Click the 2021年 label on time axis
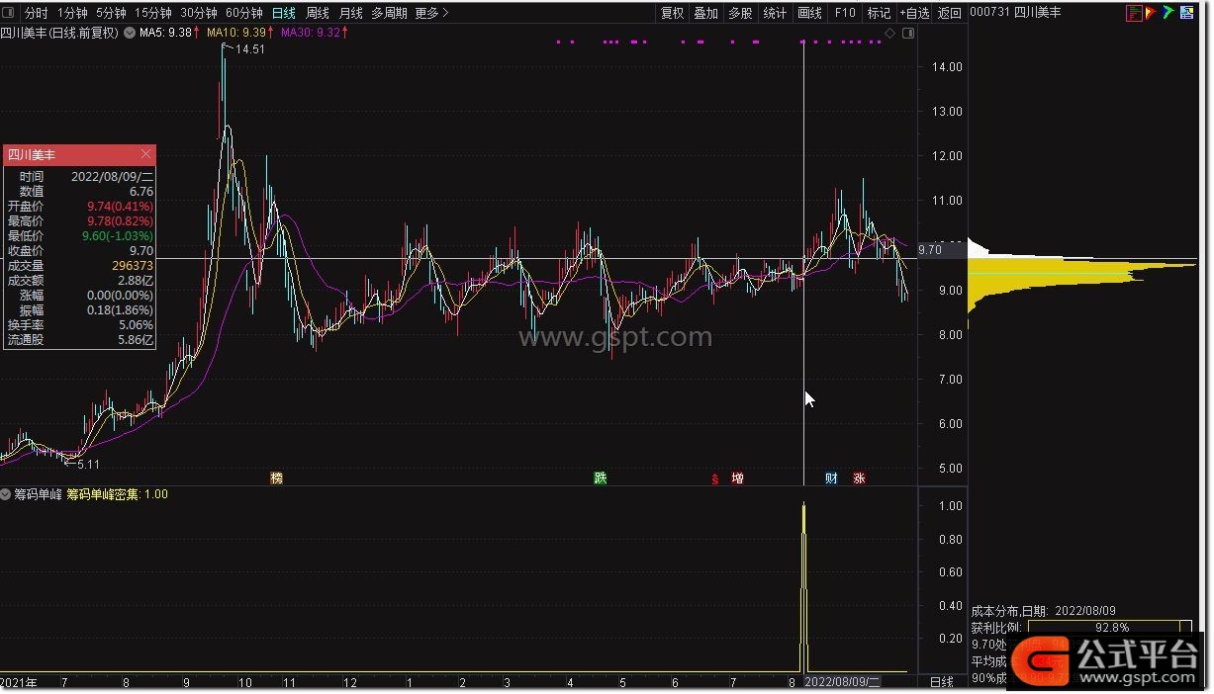The width and height of the screenshot is (1214, 694). tap(20, 682)
